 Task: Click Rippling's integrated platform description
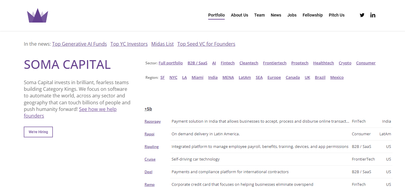click(x=260, y=147)
